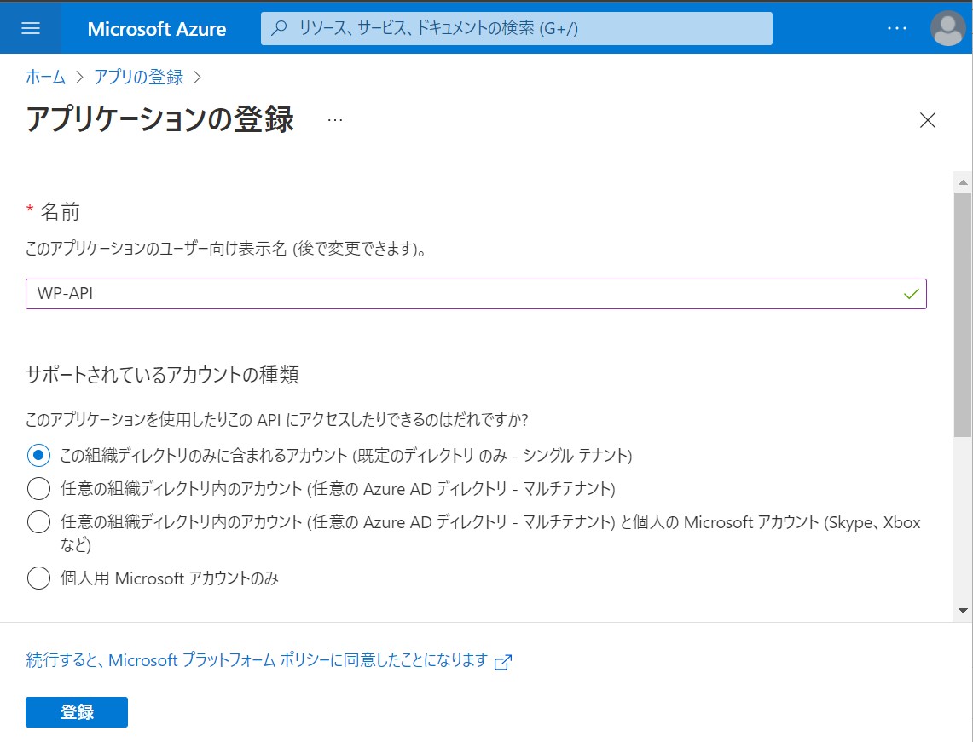Click the 登録 button
The height and width of the screenshot is (742, 973).
[77, 711]
